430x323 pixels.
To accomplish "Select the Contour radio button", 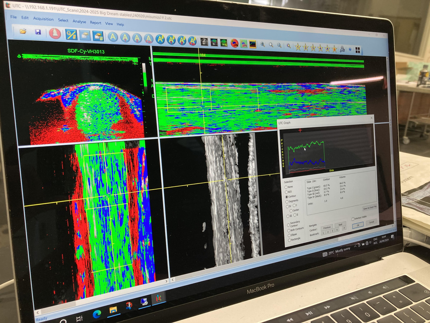I will (286, 197).
